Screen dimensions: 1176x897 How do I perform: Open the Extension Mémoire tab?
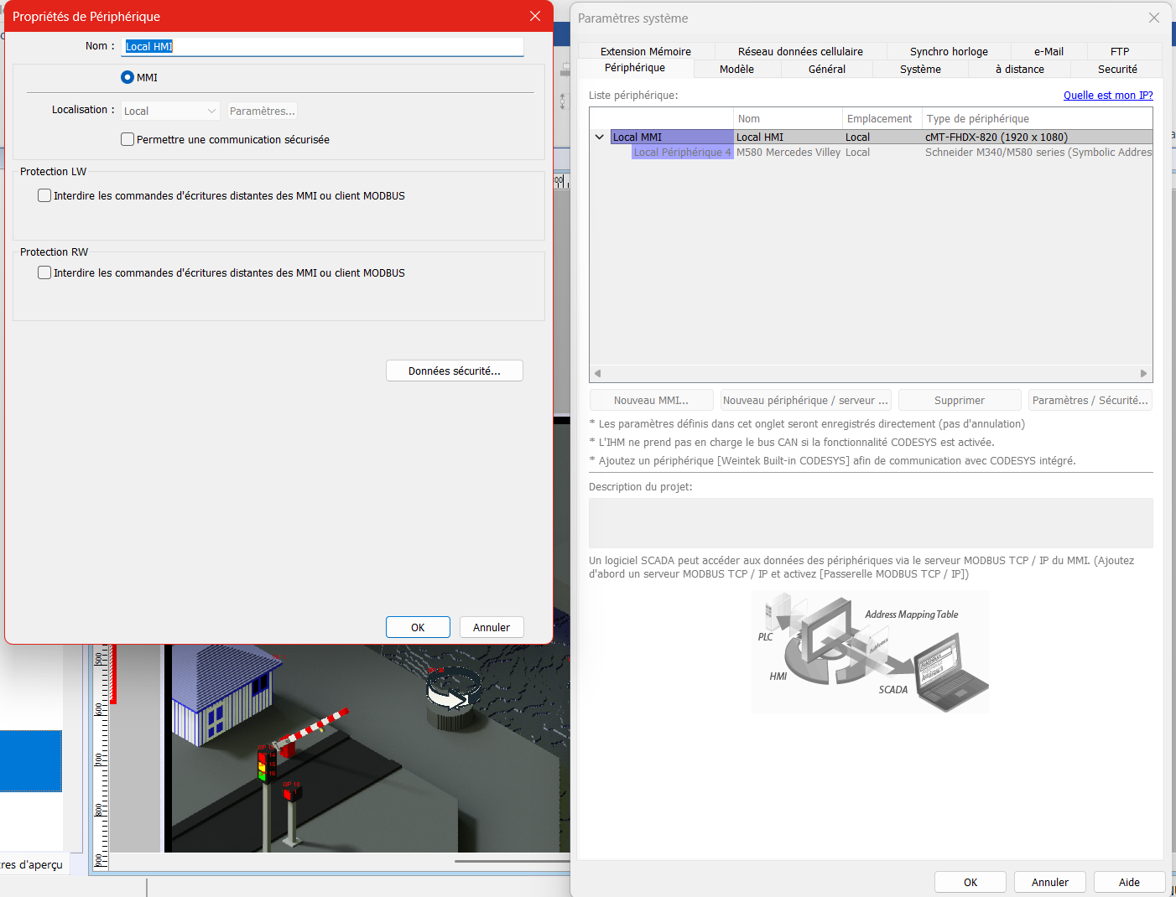point(645,51)
